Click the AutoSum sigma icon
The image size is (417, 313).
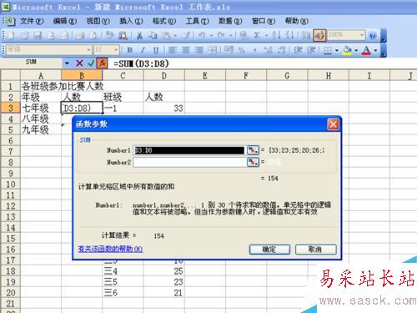(x=257, y=36)
